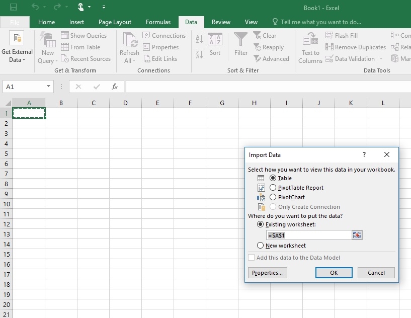Select the PivotTable Report radio button

click(x=273, y=188)
